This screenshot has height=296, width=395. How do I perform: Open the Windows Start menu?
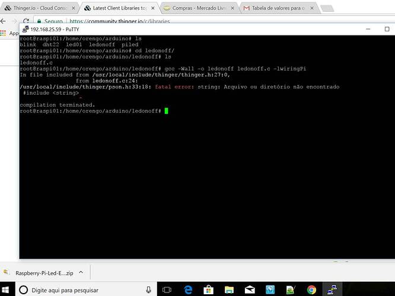(x=5, y=290)
